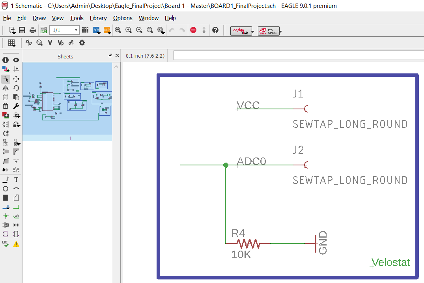The image size is (424, 283).
Task: Select the Attribute tool
Action: (x=6, y=225)
